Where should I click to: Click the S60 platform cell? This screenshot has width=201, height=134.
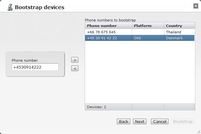coord(137,38)
